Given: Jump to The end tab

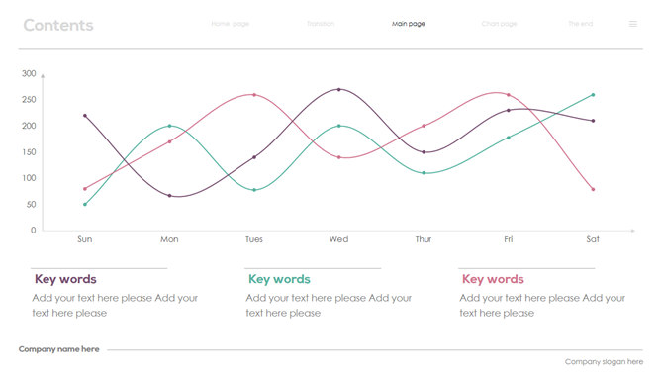Looking at the screenshot, I should (x=580, y=24).
